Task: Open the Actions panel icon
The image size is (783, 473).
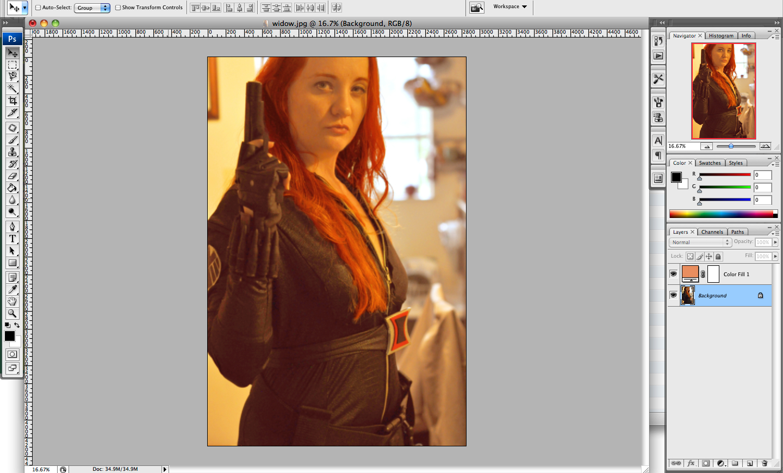Action: 658,55
